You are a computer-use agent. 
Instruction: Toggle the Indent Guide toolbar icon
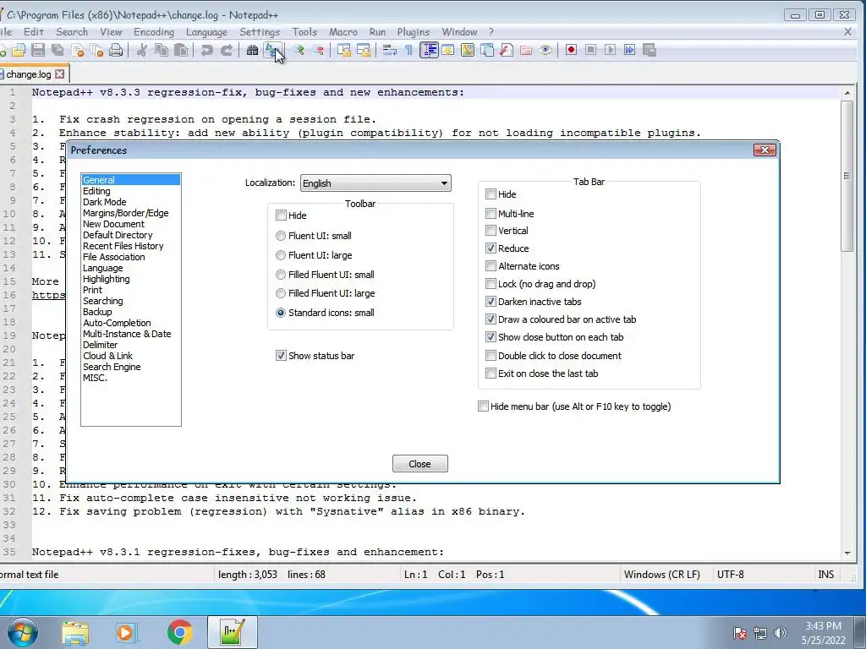[x=429, y=50]
